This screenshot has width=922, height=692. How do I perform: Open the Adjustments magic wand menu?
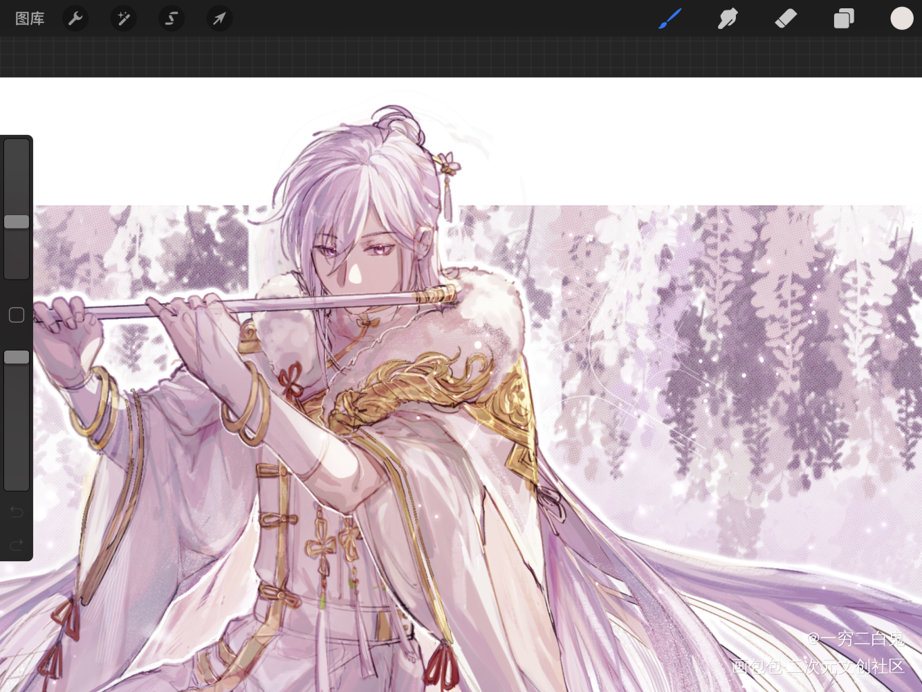pyautogui.click(x=124, y=19)
